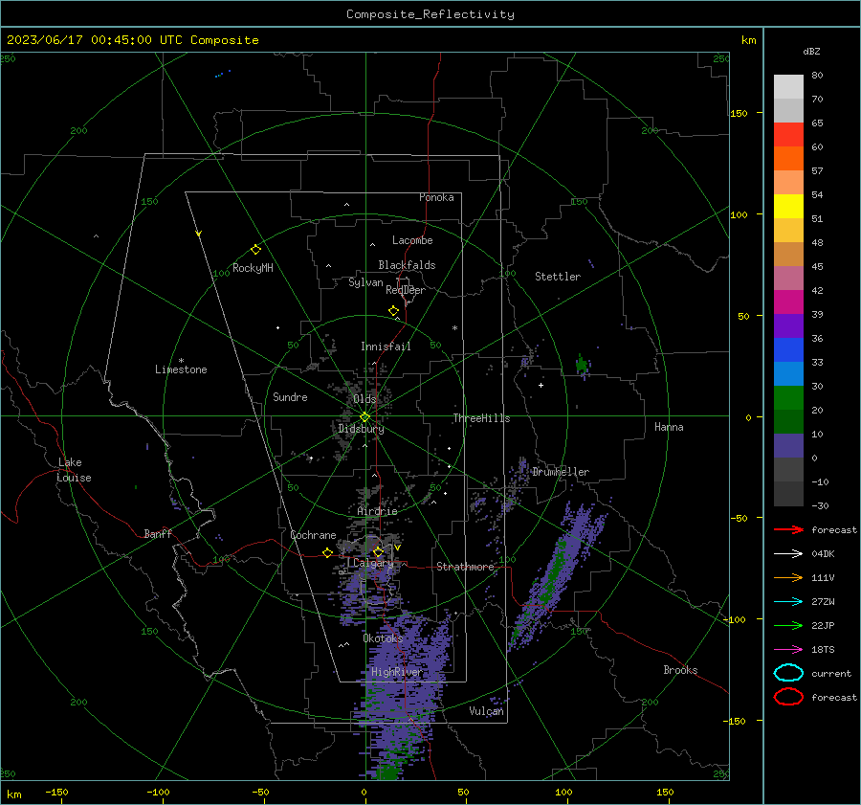The image size is (861, 805).
Task: Click the Okotoks label
Action: (383, 638)
